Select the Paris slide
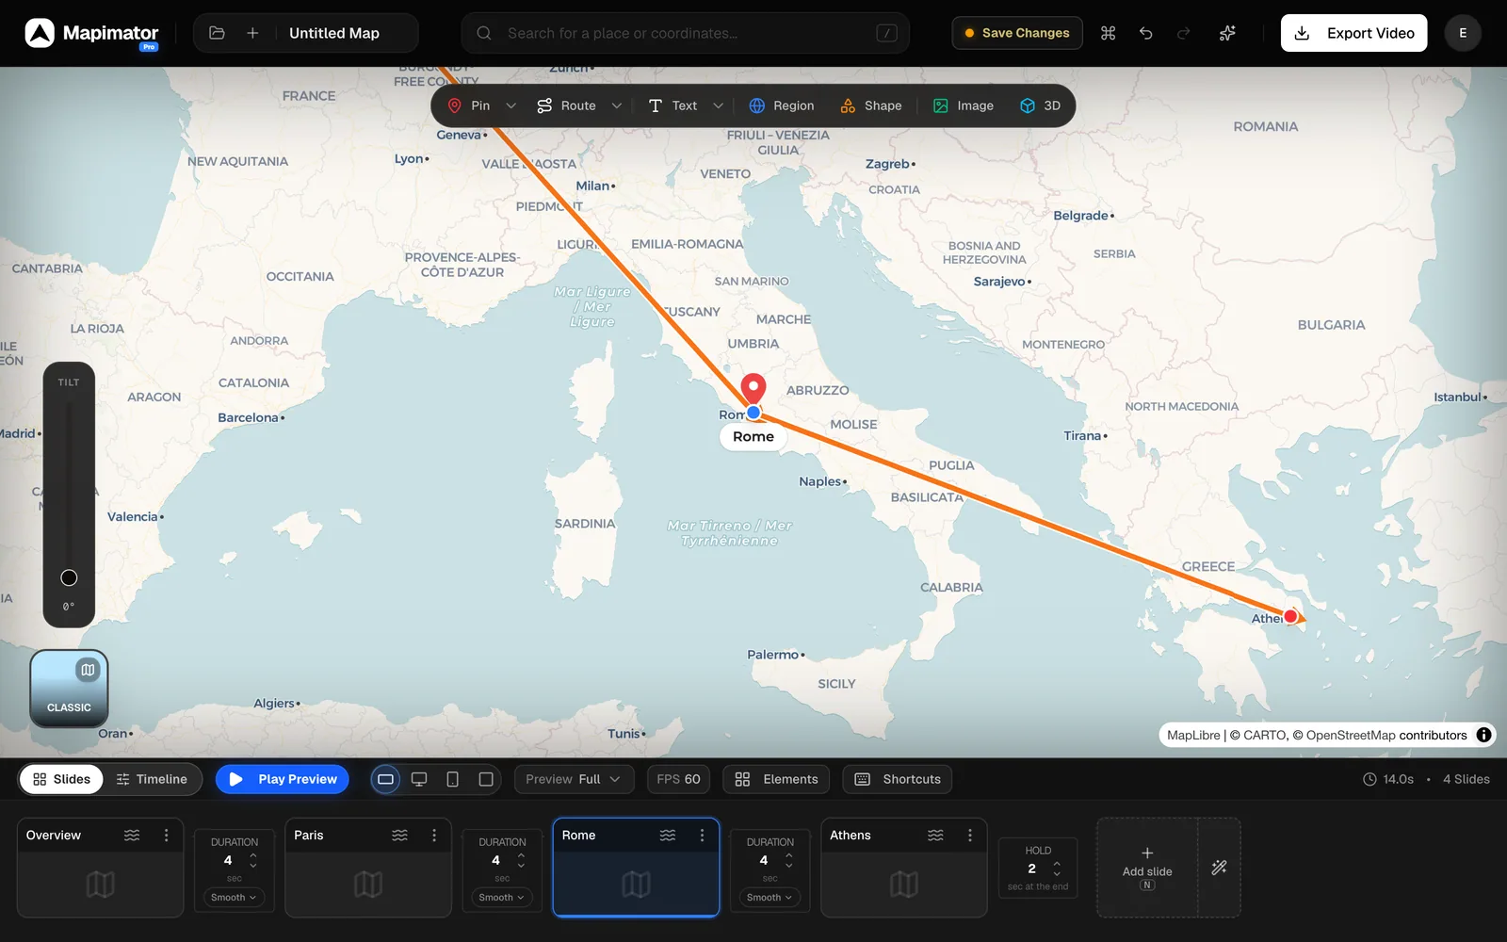Viewport: 1507px width, 942px height. 368,868
